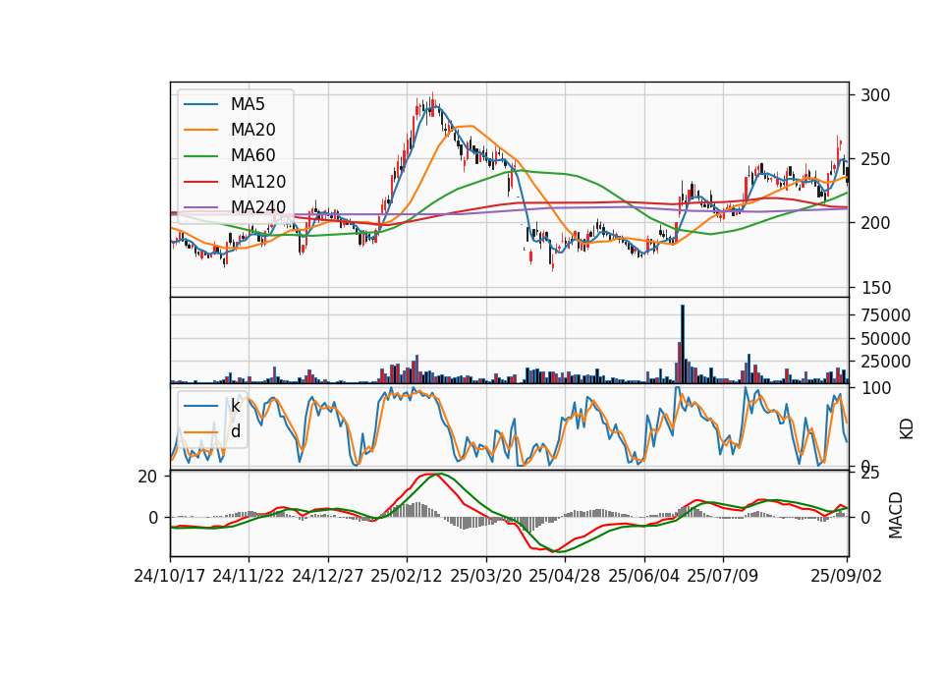Click the 25/04/28 date label
943x678 pixels.
point(565,577)
